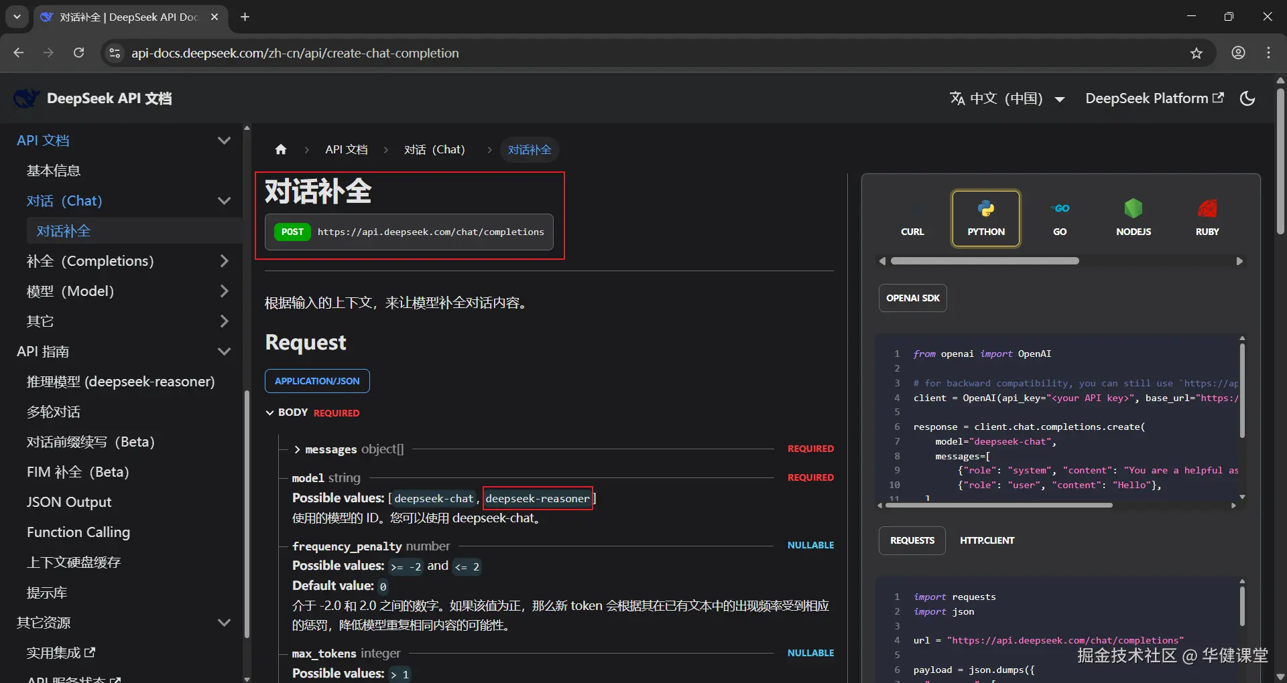Click the POST endpoint URL box
The image size is (1287, 683).
[x=409, y=232]
